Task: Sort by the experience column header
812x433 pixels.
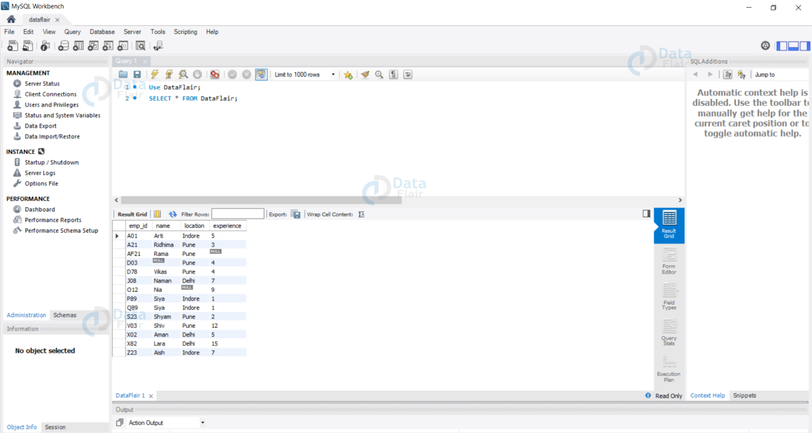Action: [227, 226]
